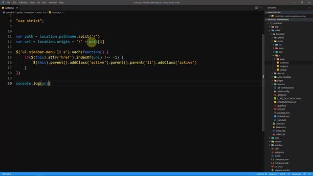Click errors and warnings status indicator

pyautogui.click(x=6, y=174)
